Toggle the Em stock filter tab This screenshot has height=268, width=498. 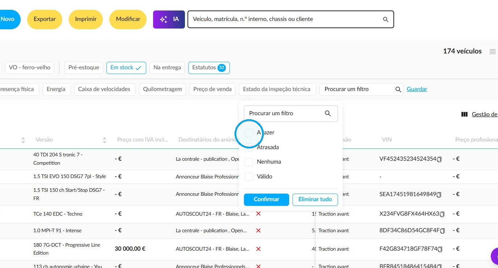click(126, 68)
